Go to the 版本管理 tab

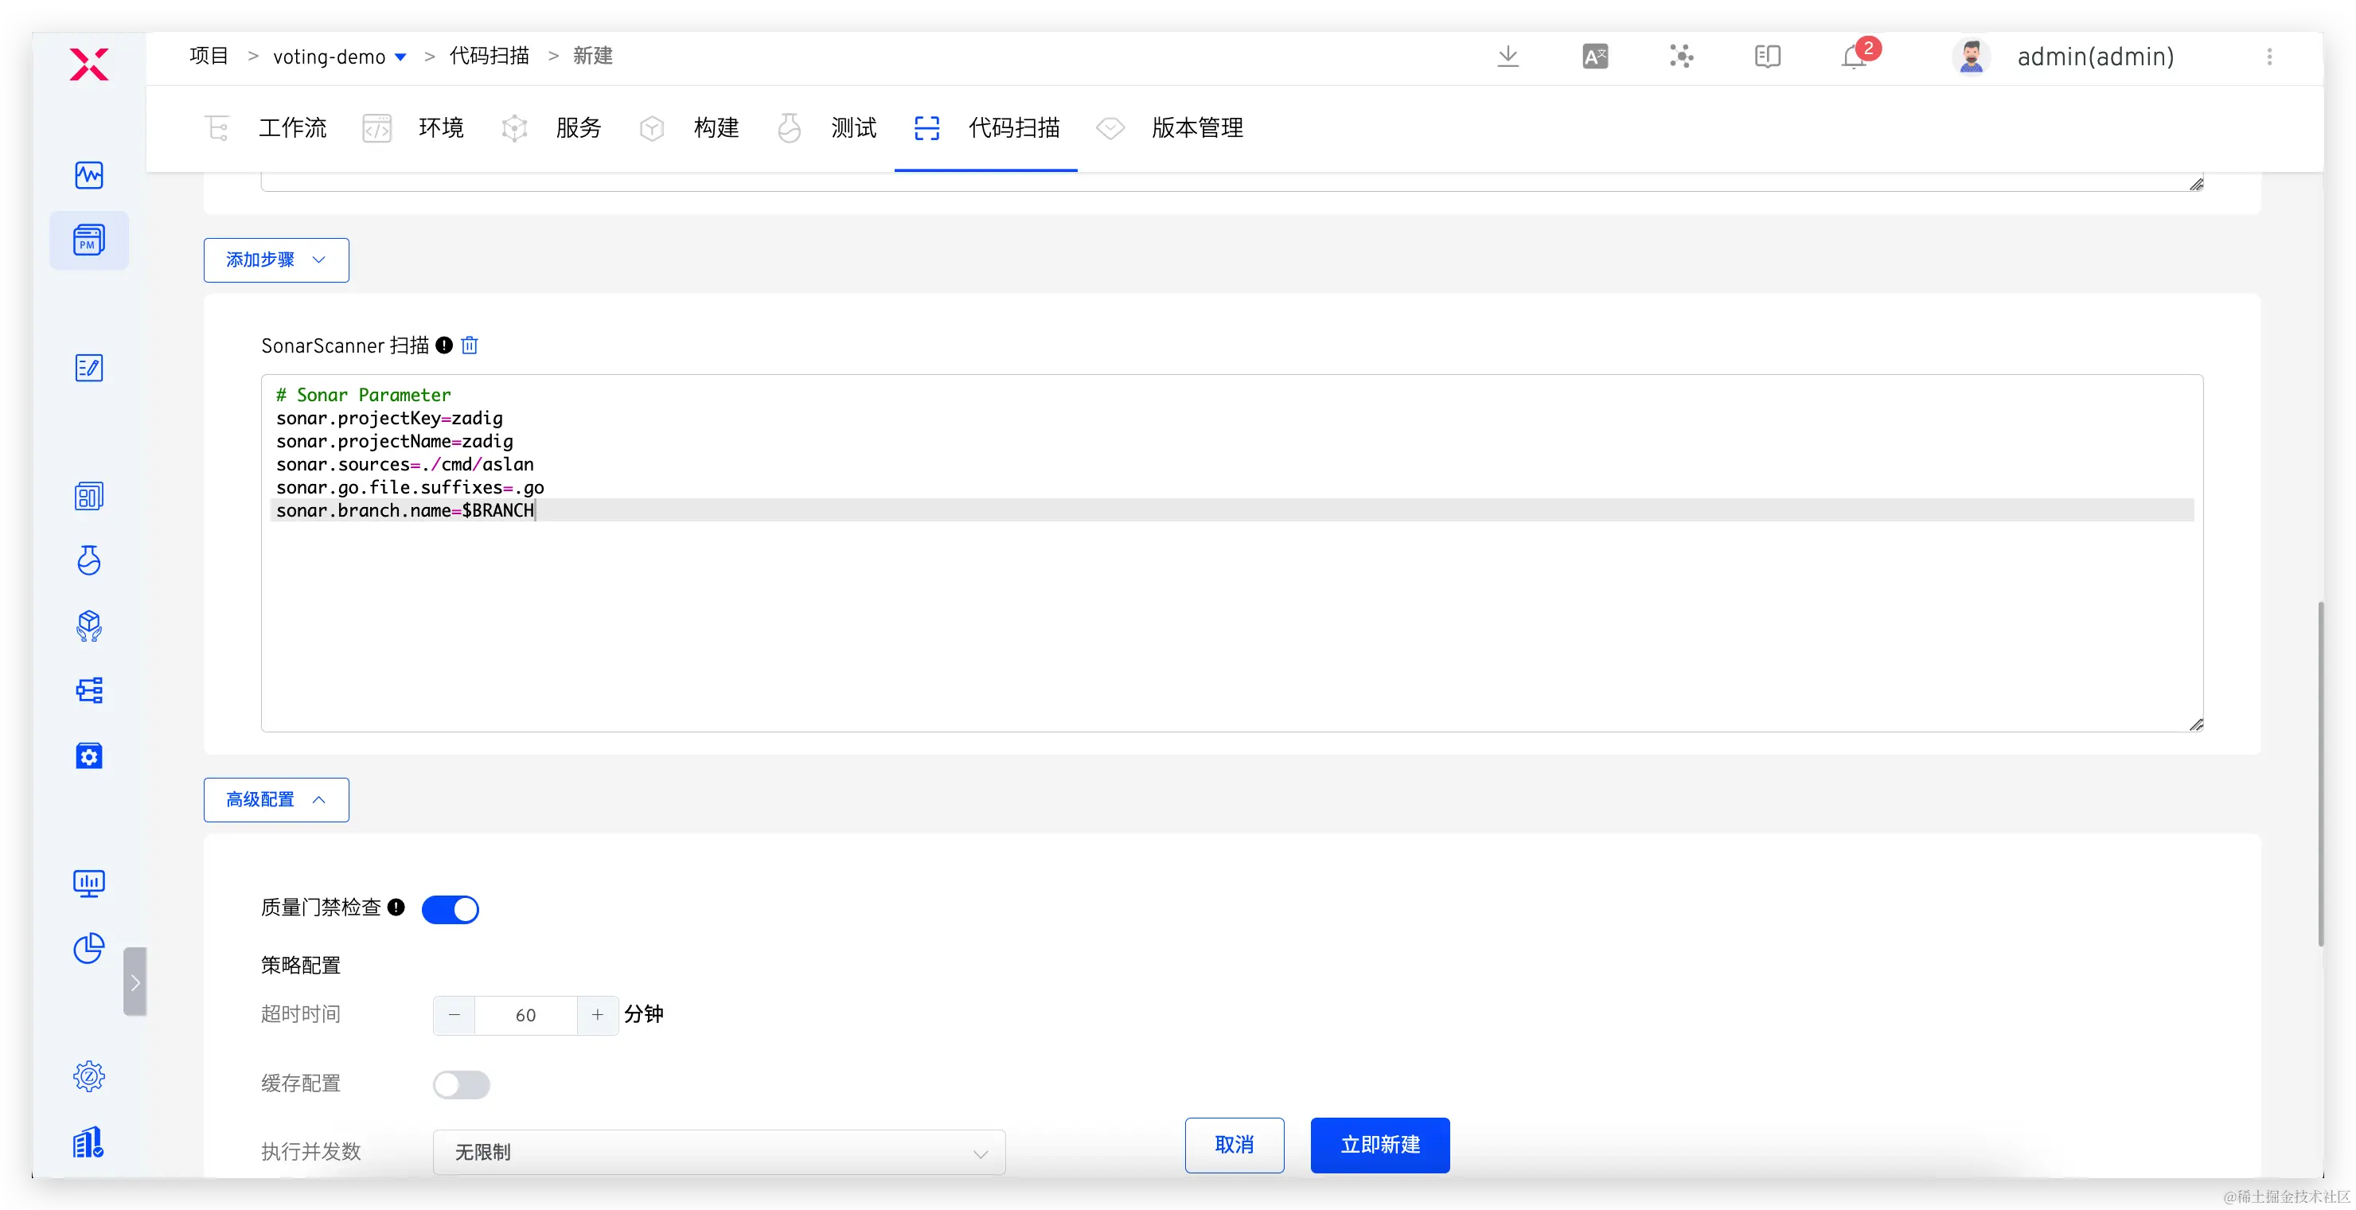tap(1196, 128)
